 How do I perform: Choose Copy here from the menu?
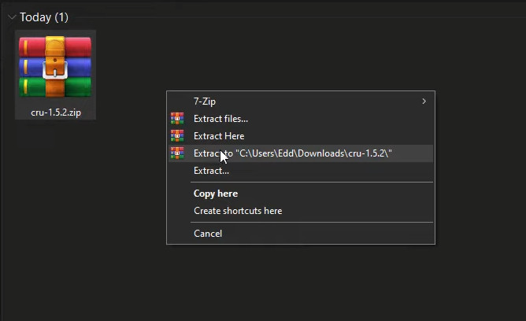point(216,194)
